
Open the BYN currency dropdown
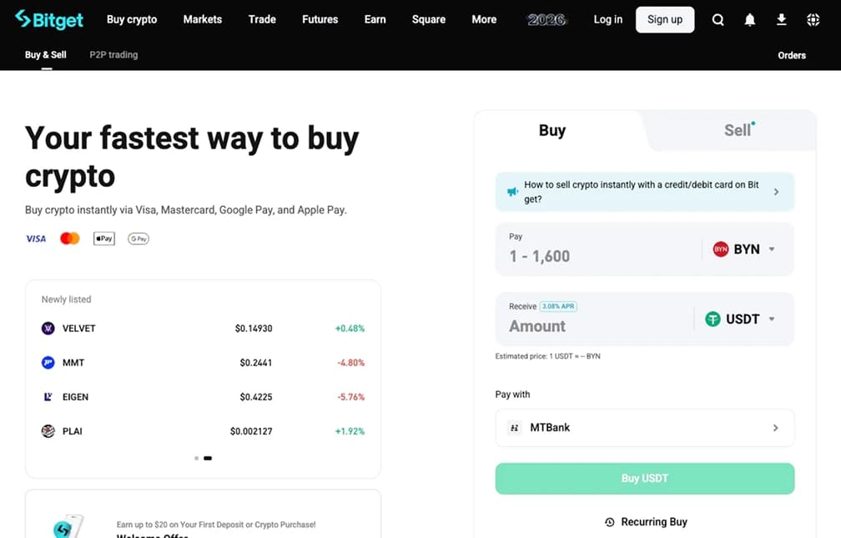click(743, 249)
